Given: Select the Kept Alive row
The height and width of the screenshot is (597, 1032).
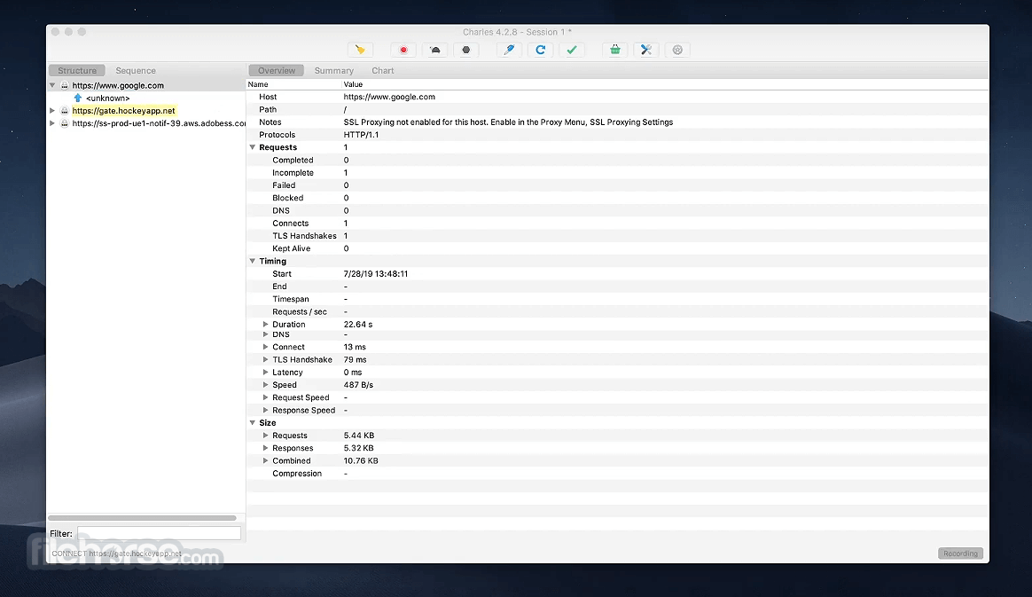Looking at the screenshot, I should [617, 248].
